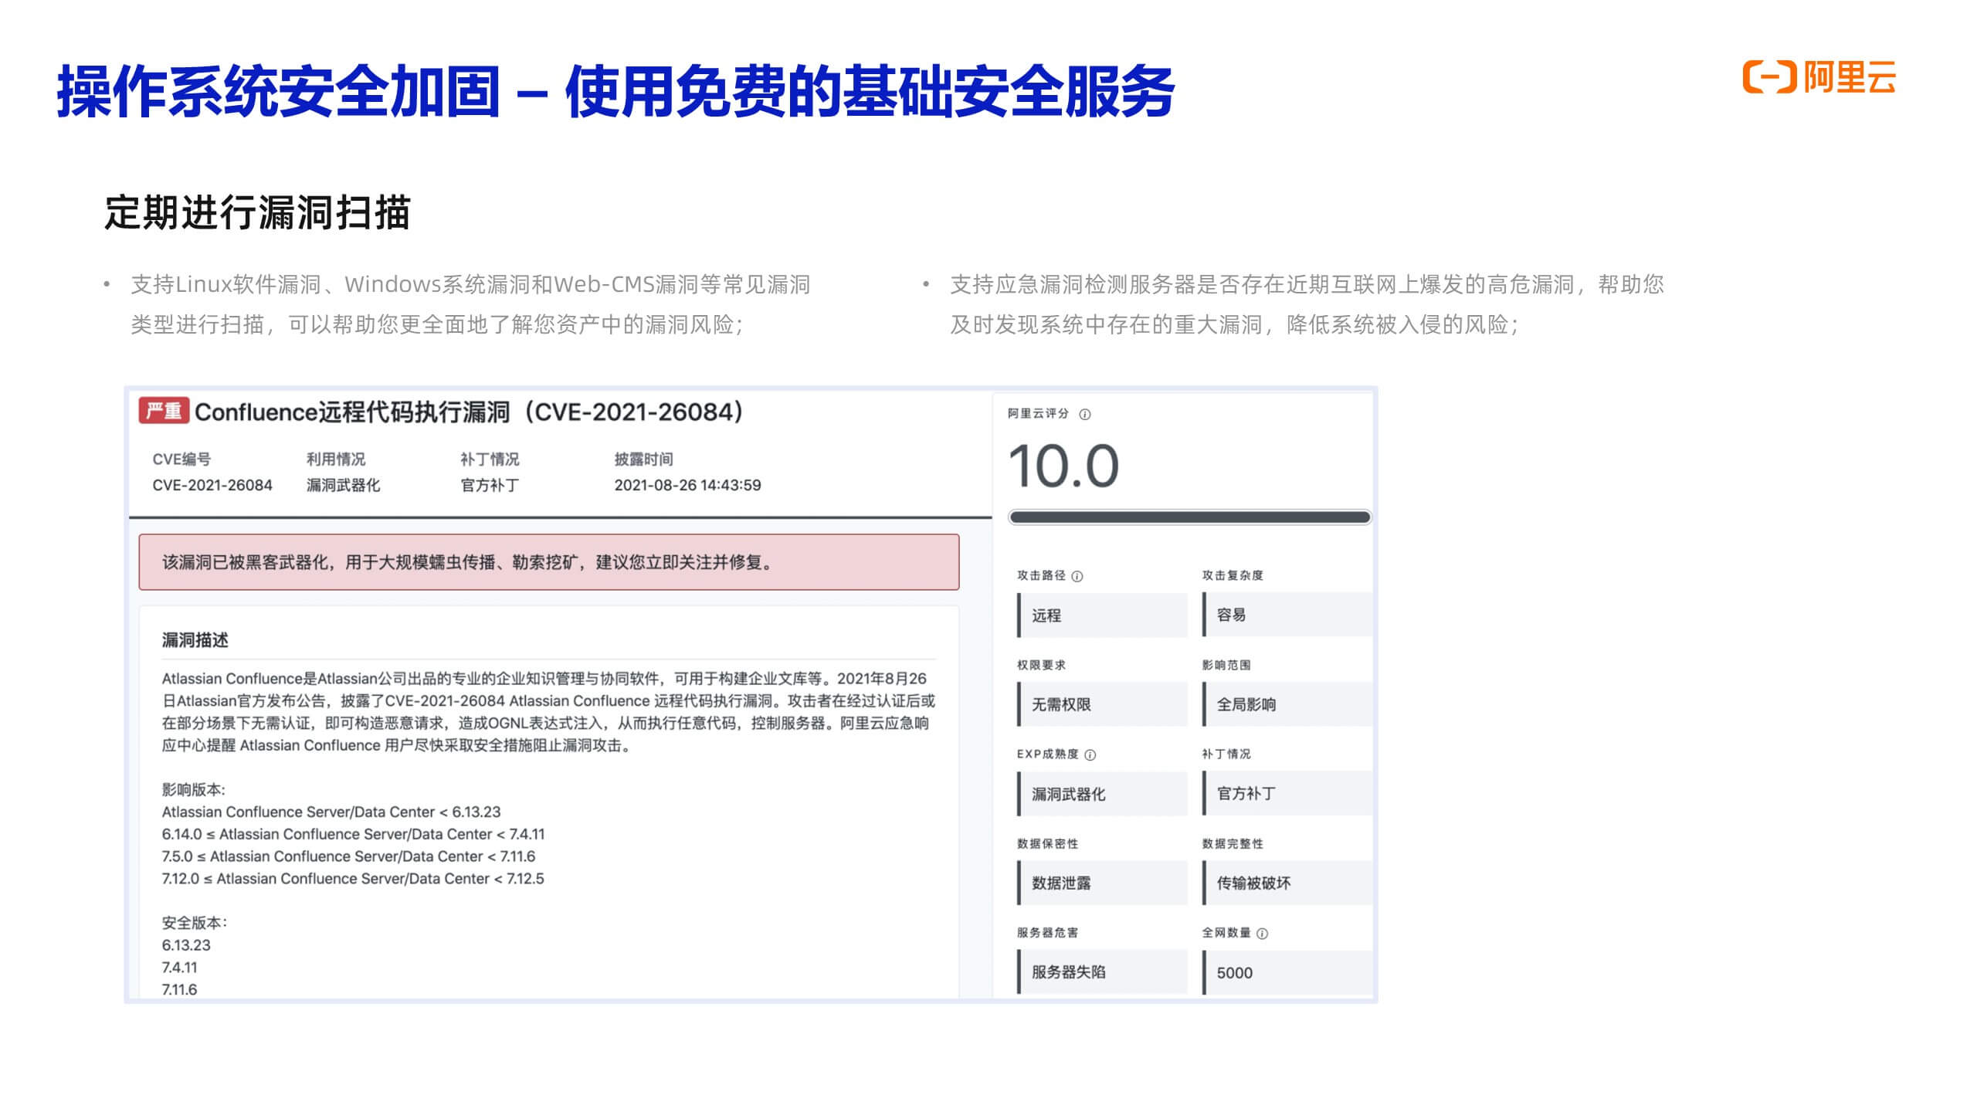Image resolution: width=1977 pixels, height=1112 pixels.
Task: Click safe version 7.11.6
Action: point(179,989)
